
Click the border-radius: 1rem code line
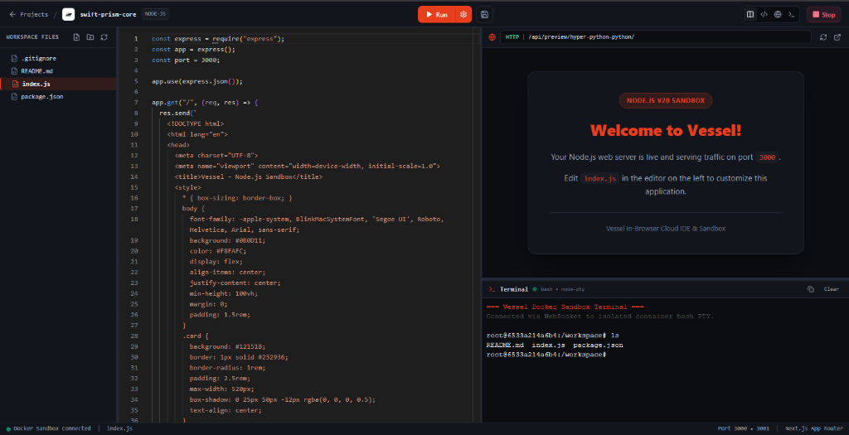[x=227, y=368]
